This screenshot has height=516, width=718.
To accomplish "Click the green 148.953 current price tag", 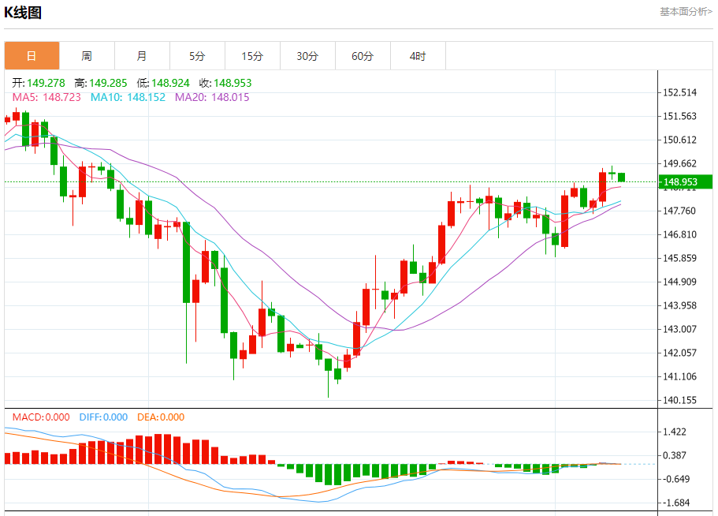I will click(685, 182).
